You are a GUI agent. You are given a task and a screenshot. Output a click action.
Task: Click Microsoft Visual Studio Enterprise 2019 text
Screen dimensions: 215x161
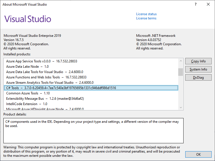pyautogui.click(x=32, y=36)
